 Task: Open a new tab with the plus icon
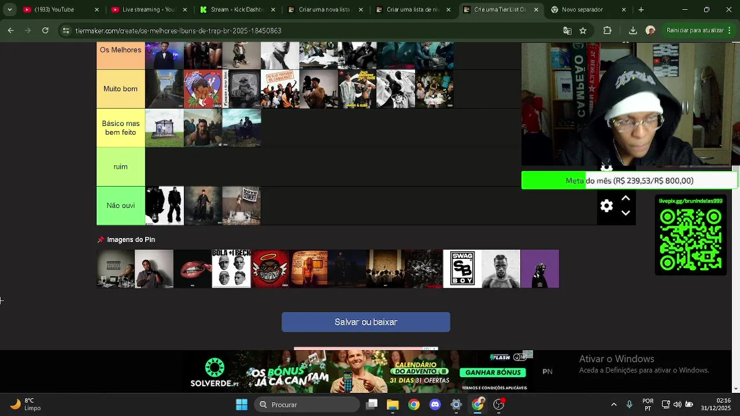tap(641, 10)
